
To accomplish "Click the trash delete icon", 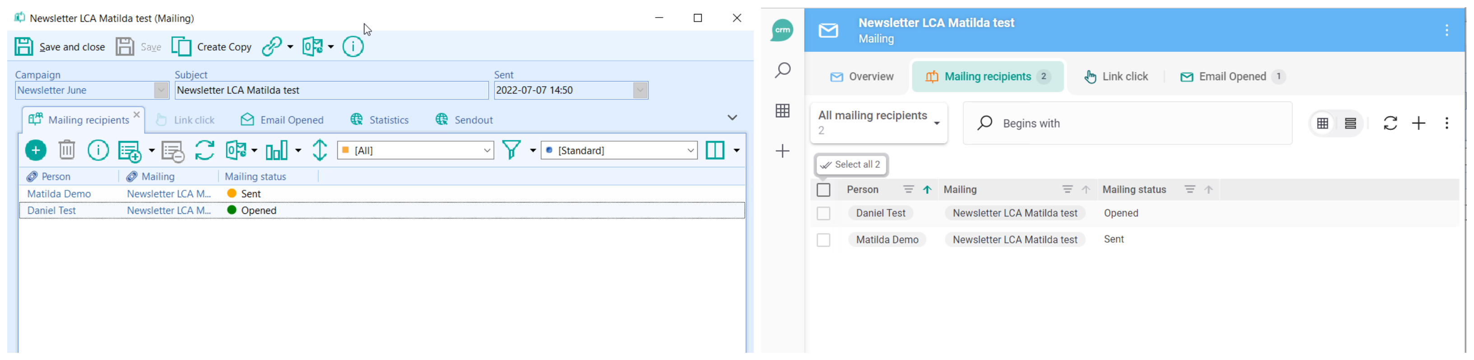I will click(67, 150).
